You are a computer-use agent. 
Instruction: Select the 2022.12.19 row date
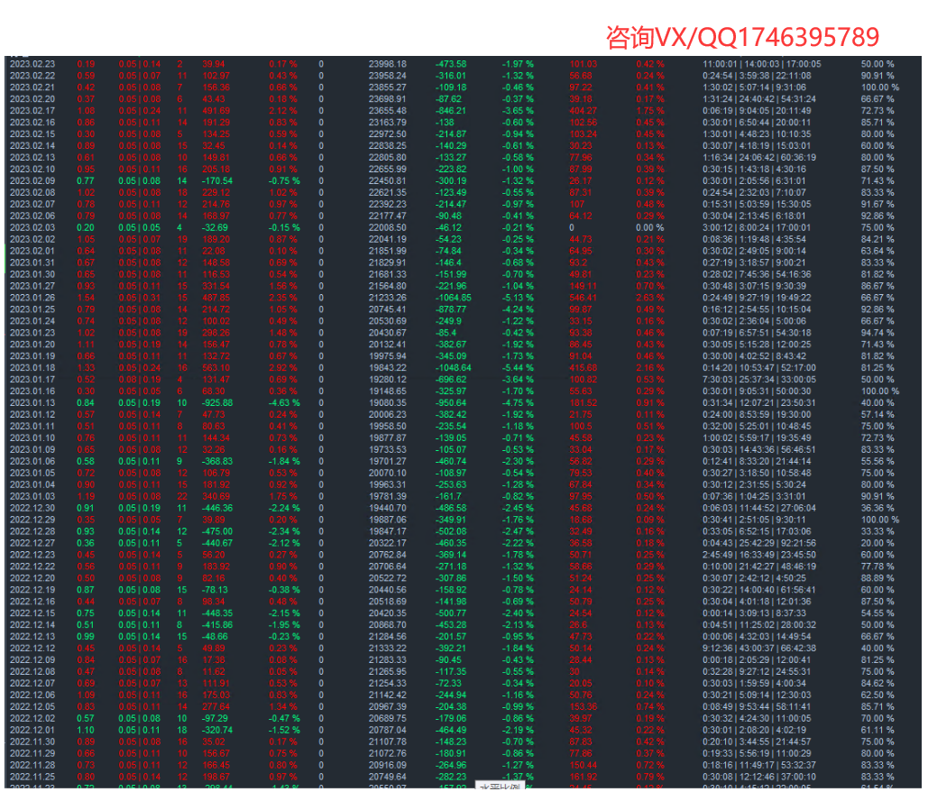pos(32,589)
